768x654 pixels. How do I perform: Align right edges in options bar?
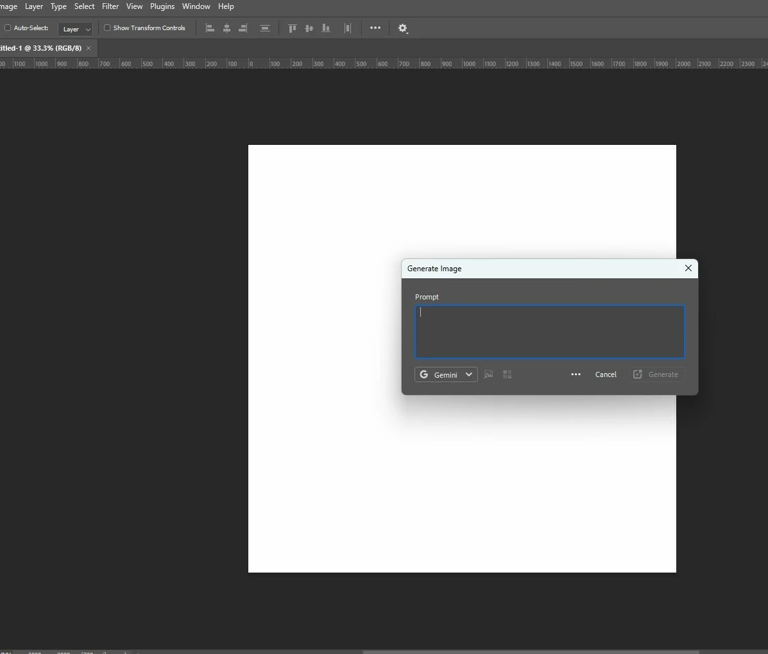click(243, 28)
